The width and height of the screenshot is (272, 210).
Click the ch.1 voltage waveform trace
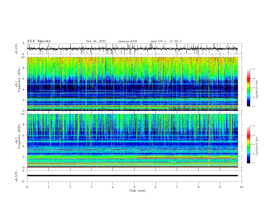(x=132, y=49)
